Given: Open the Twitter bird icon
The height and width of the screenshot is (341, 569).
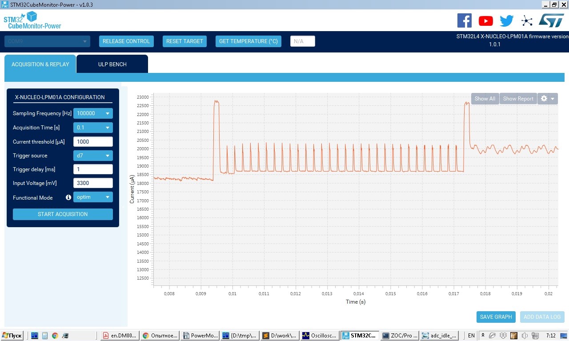Looking at the screenshot, I should coord(507,21).
